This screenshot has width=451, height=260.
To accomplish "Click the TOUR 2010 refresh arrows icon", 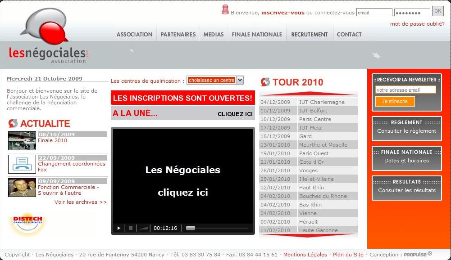I will coord(265,82).
